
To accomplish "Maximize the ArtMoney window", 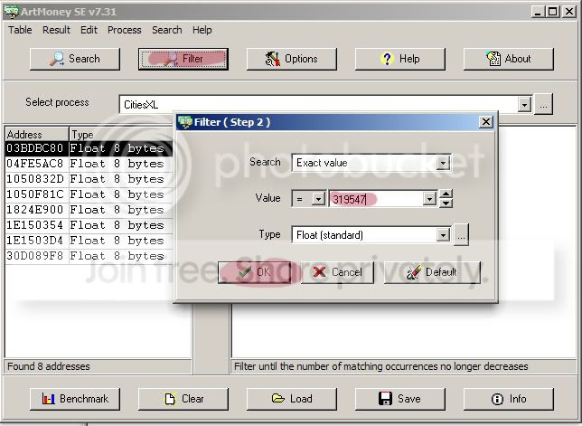I will point(552,12).
